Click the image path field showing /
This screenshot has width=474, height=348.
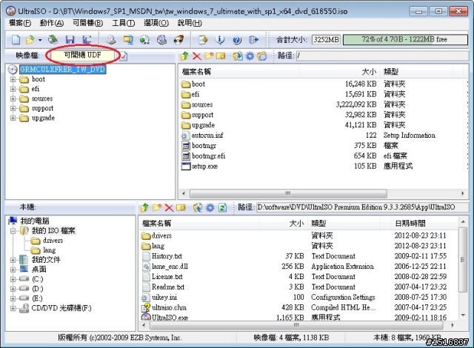(382, 56)
